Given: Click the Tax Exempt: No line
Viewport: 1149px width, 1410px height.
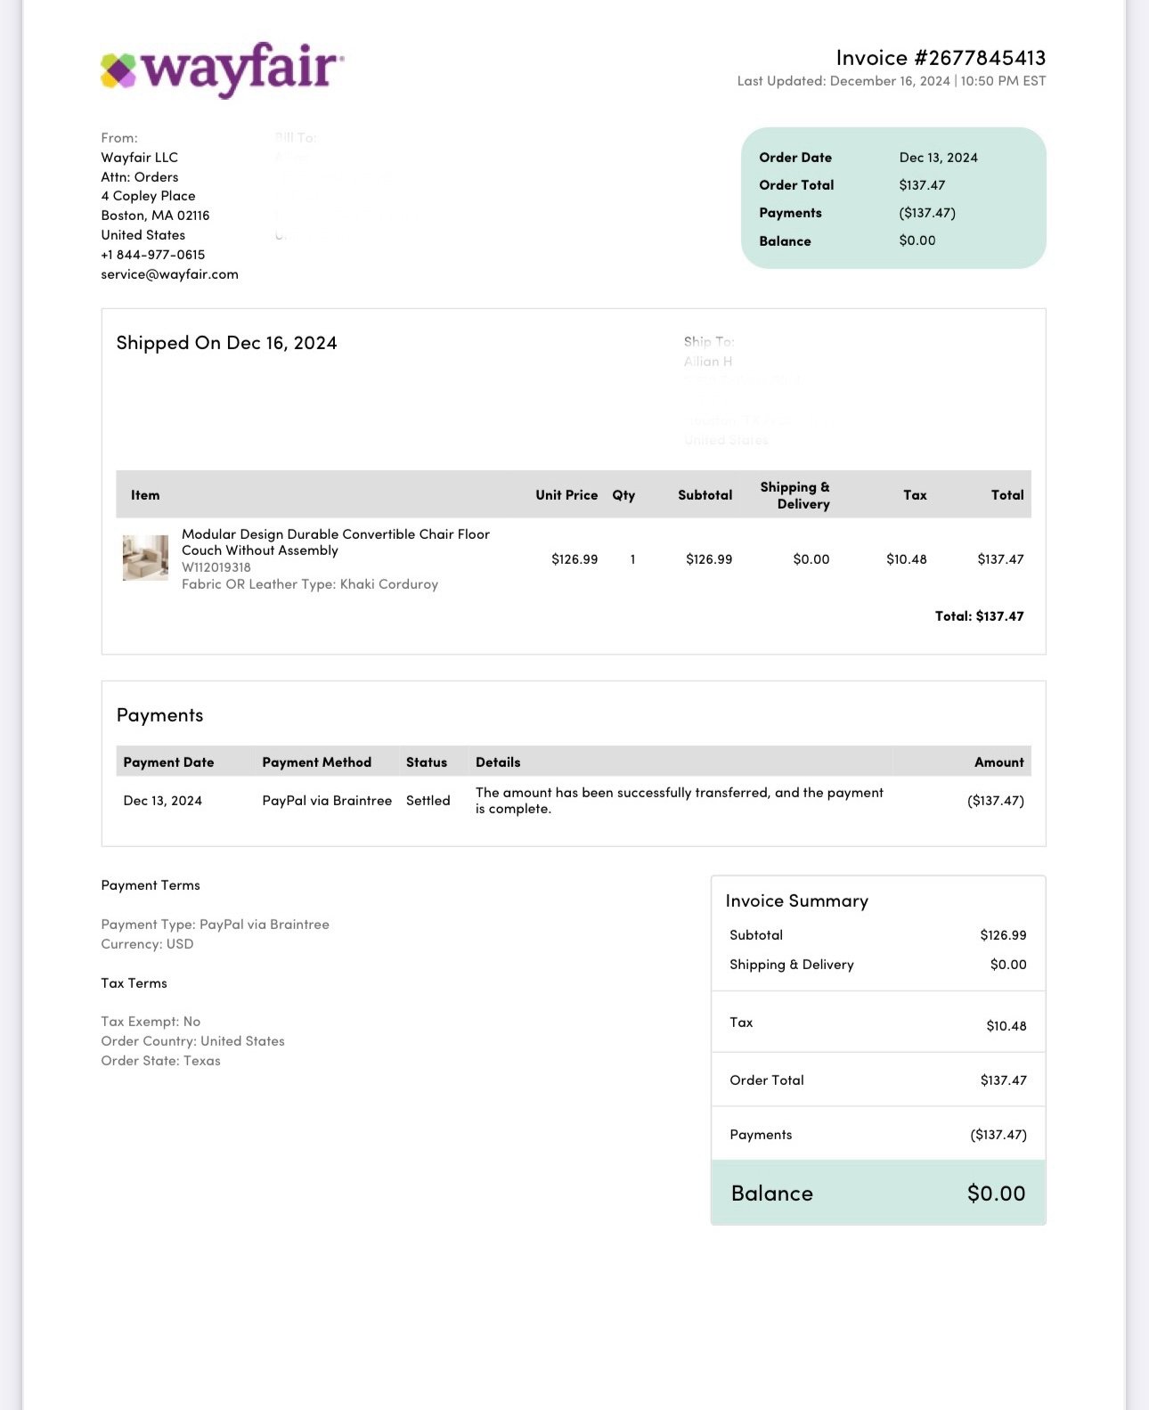Looking at the screenshot, I should pos(151,1022).
